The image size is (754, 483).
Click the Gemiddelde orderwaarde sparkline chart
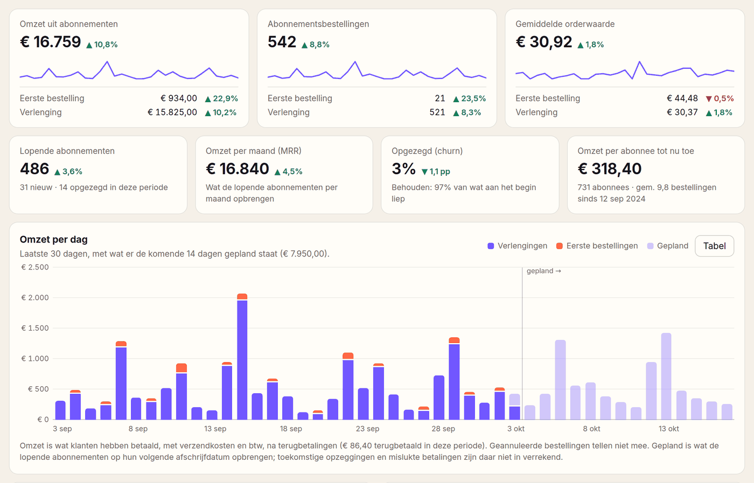point(625,72)
